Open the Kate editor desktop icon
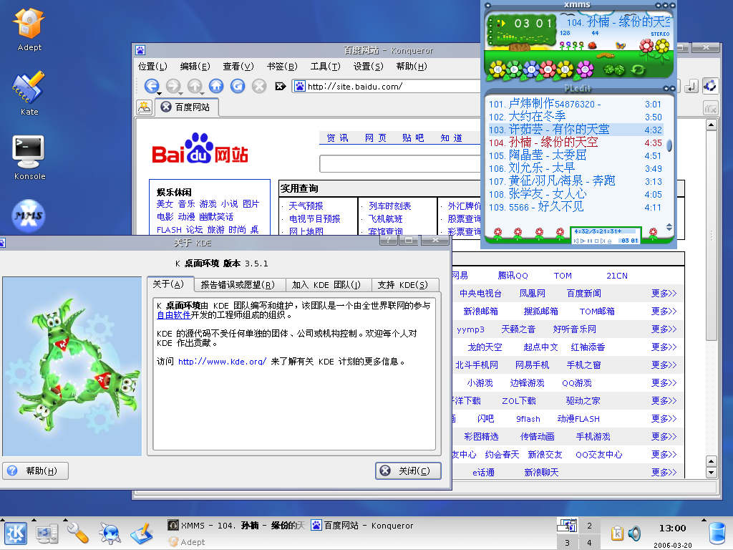The width and height of the screenshot is (733, 550). click(x=29, y=94)
